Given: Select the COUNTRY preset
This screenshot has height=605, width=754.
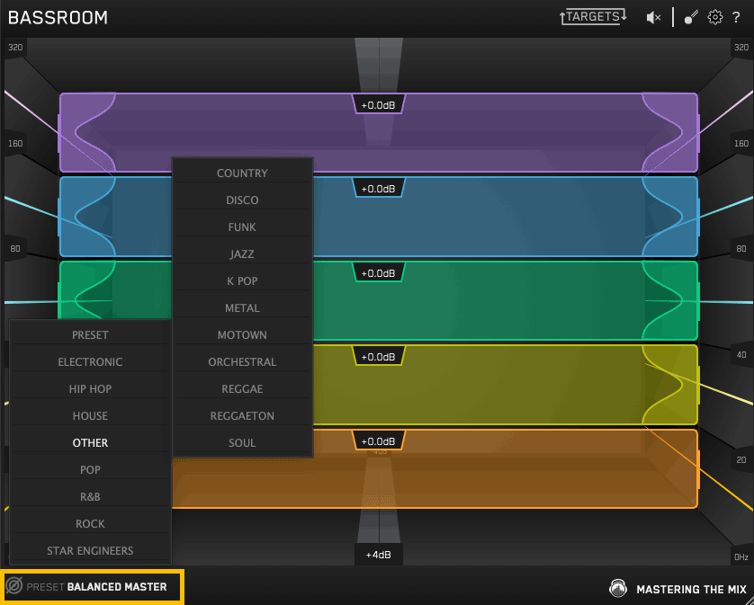Looking at the screenshot, I should click(242, 173).
